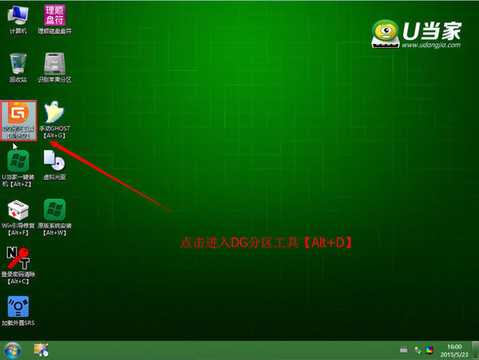Screen dimensions: 479x360
Task: Launch the DG分区工具 [Alt+D] icon
Action: click(x=18, y=121)
